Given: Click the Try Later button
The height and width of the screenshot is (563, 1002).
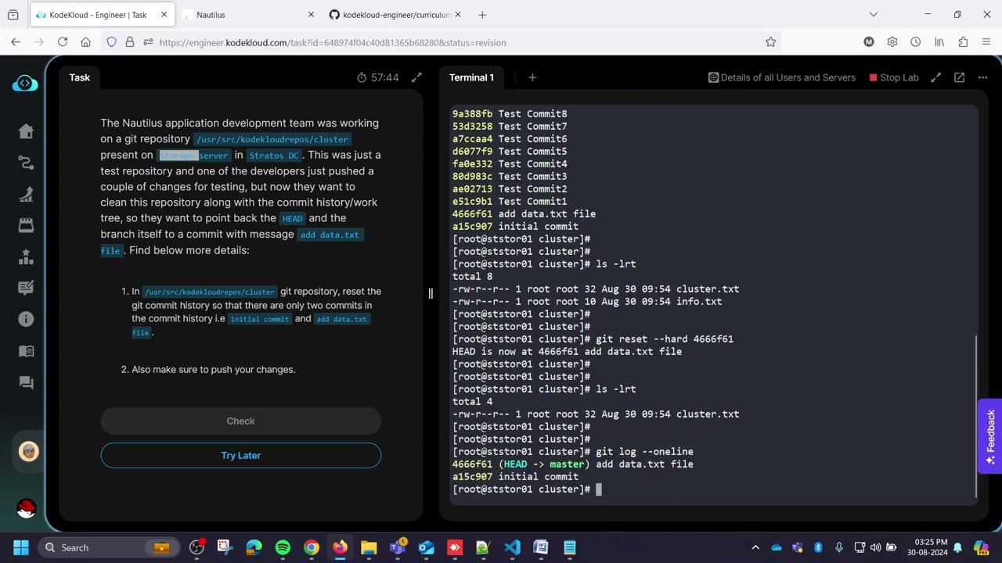Looking at the screenshot, I should [x=241, y=455].
